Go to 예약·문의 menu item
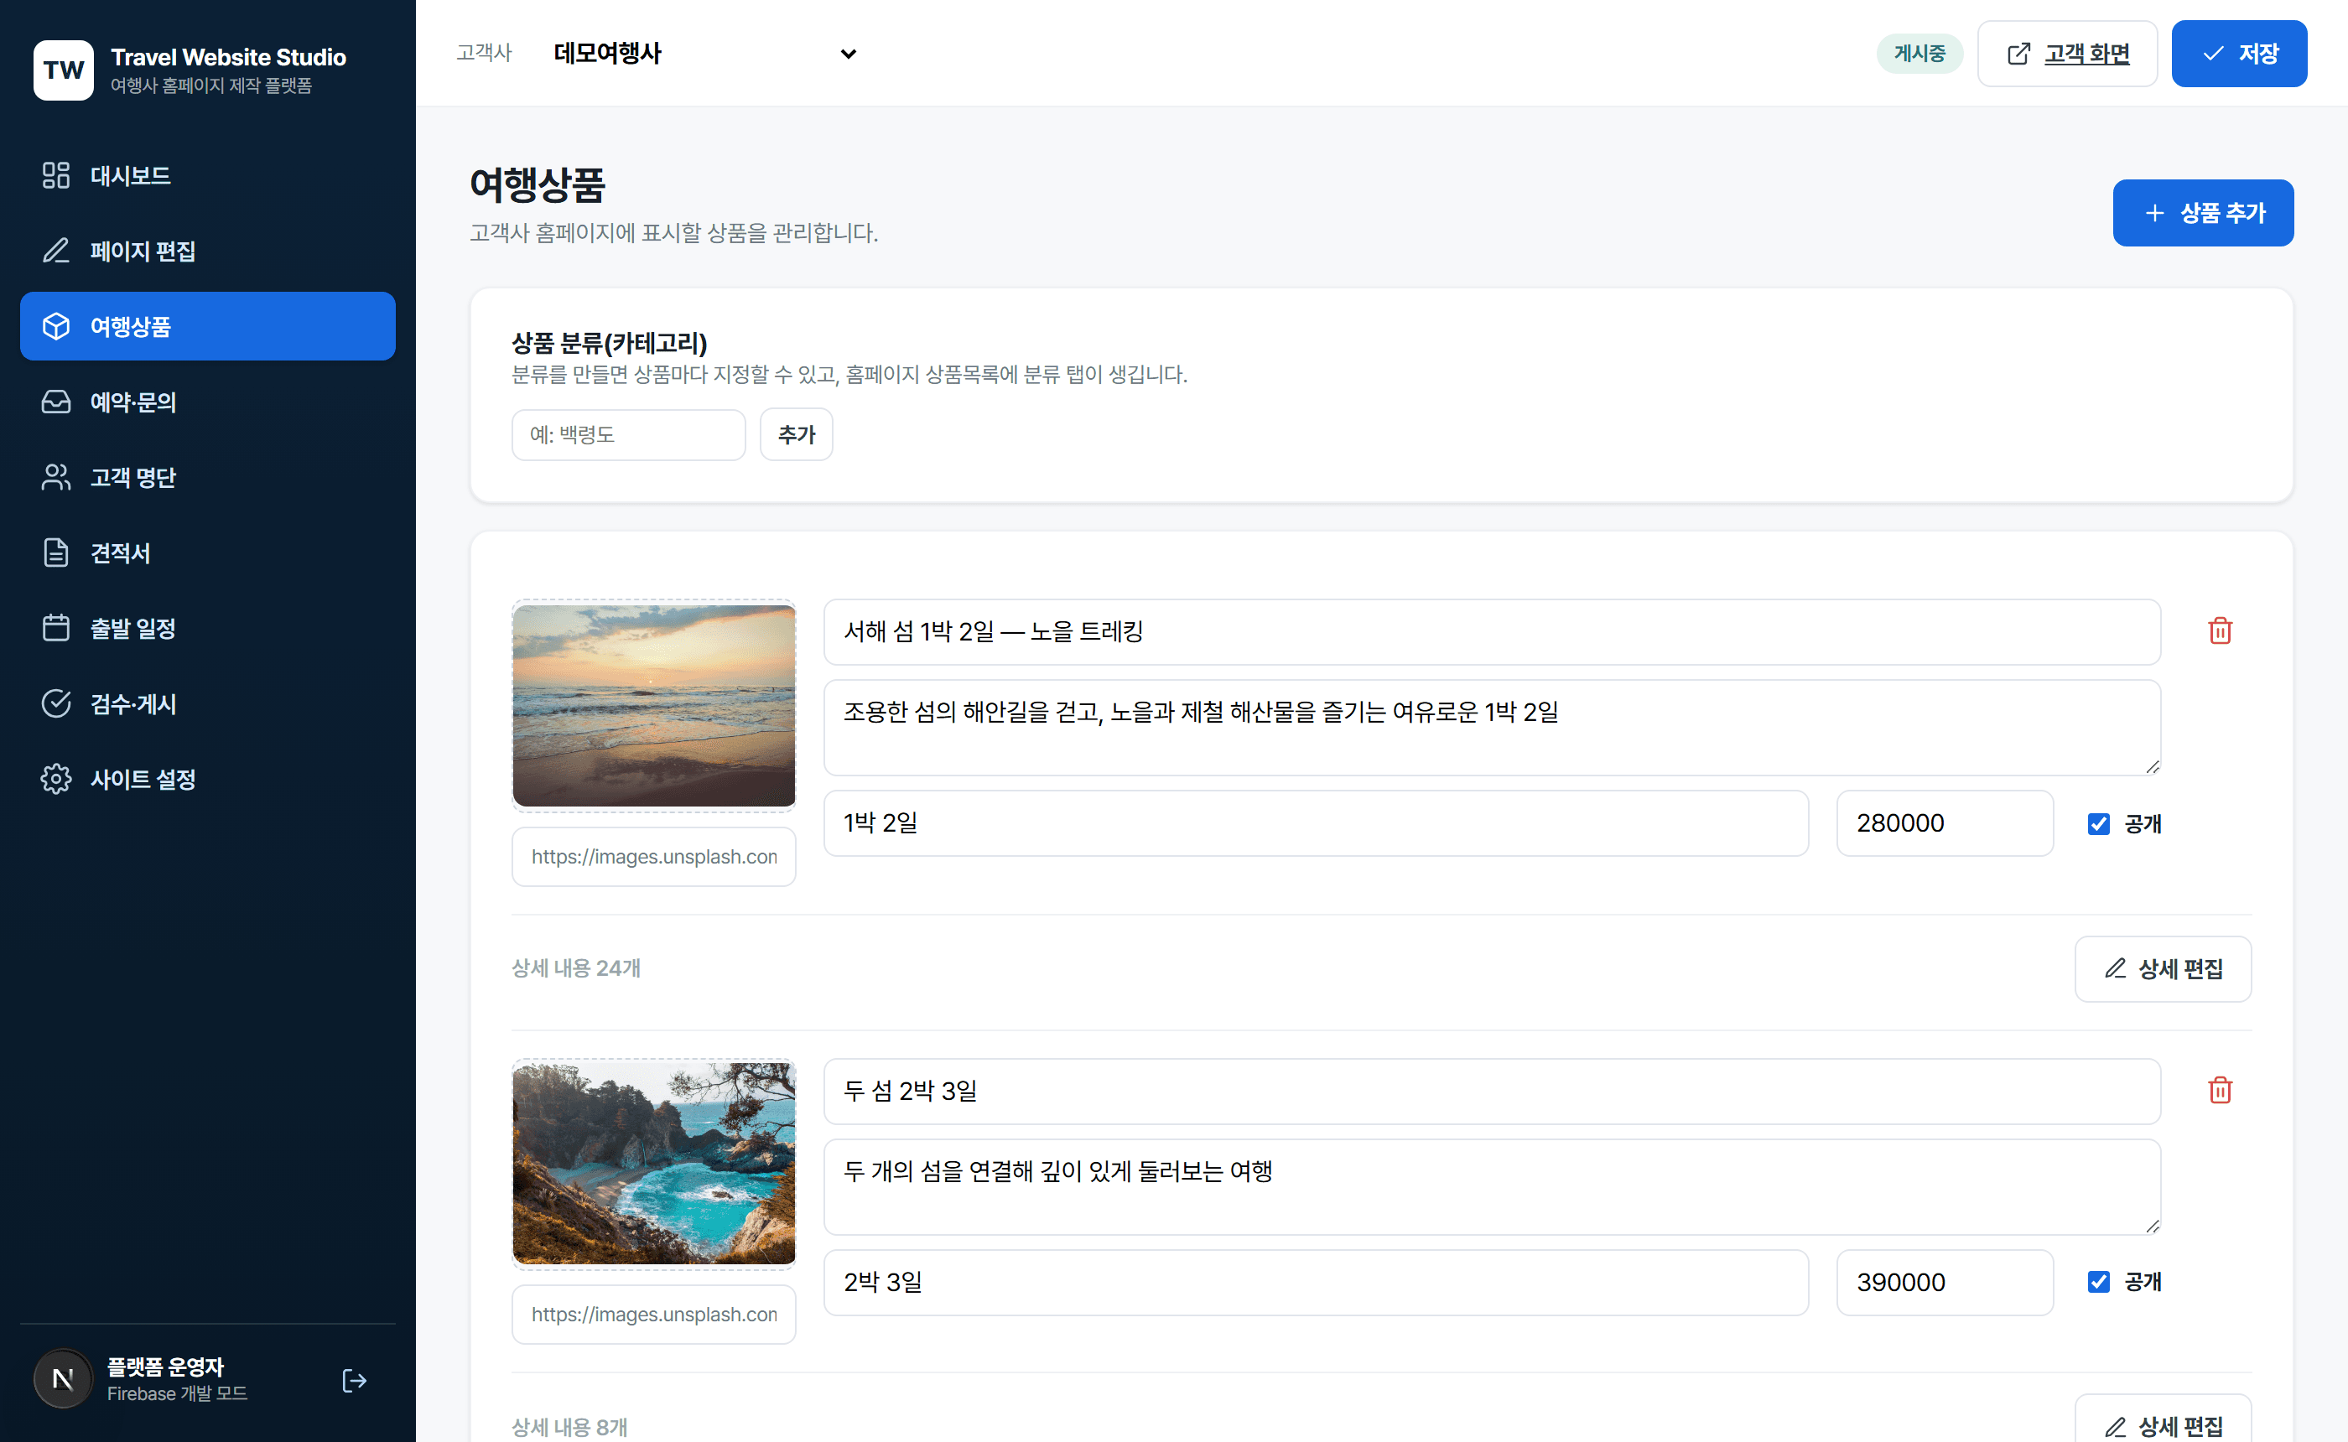This screenshot has height=1442, width=2348. pos(208,402)
